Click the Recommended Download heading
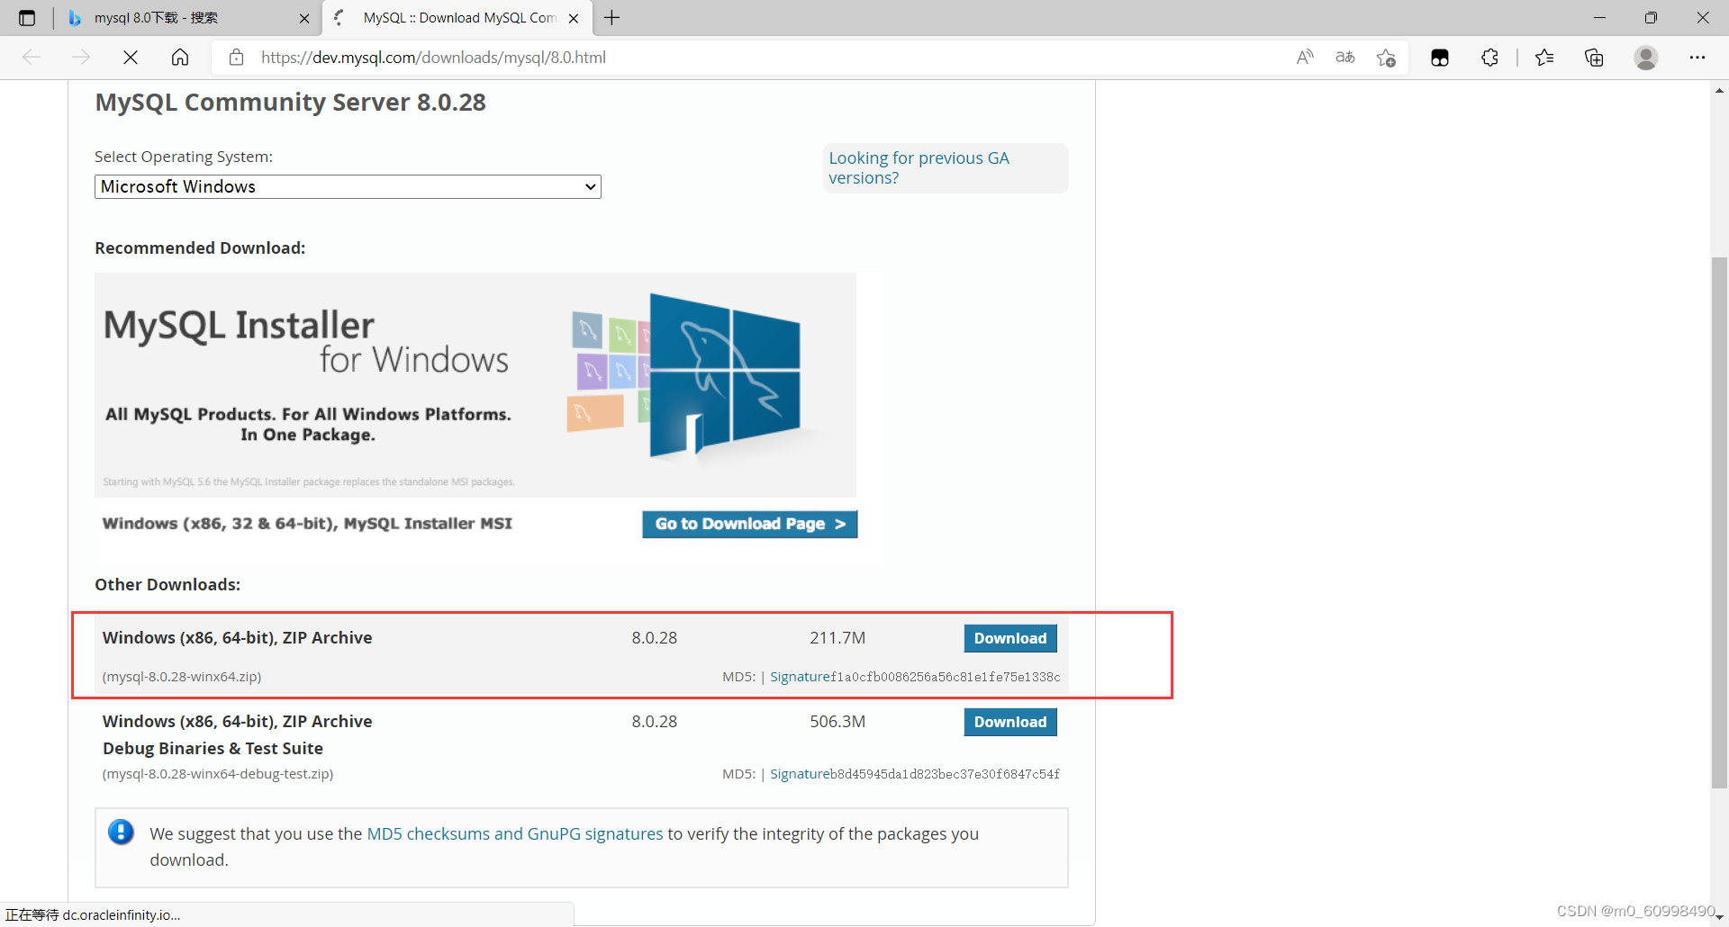Image resolution: width=1729 pixels, height=927 pixels. click(200, 248)
